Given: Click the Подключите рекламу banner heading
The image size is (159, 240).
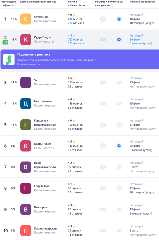Looking at the screenshot, I should pos(34,54).
